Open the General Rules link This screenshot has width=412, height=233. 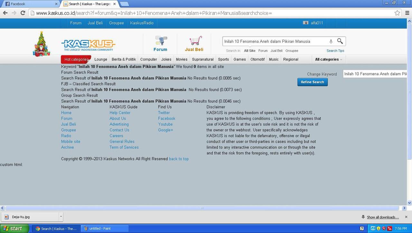pyautogui.click(x=122, y=141)
